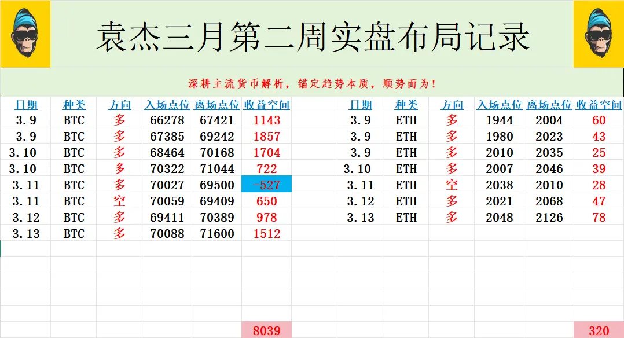Click 方向 header in the BTC table
The width and height of the screenshot is (624, 338).
[x=119, y=105]
